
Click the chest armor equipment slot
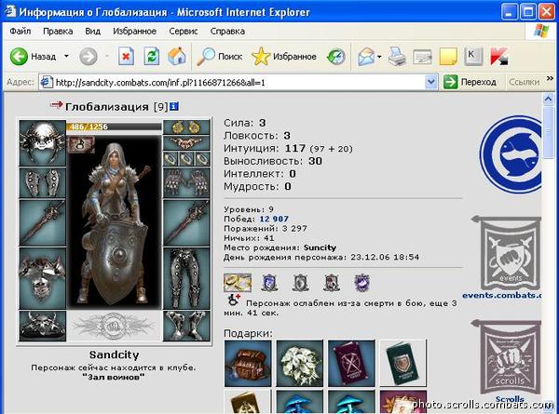click(x=42, y=278)
